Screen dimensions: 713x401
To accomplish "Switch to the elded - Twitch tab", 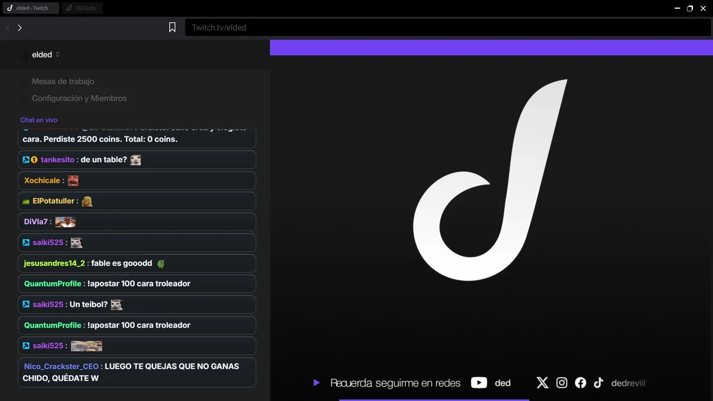I will (x=30, y=8).
